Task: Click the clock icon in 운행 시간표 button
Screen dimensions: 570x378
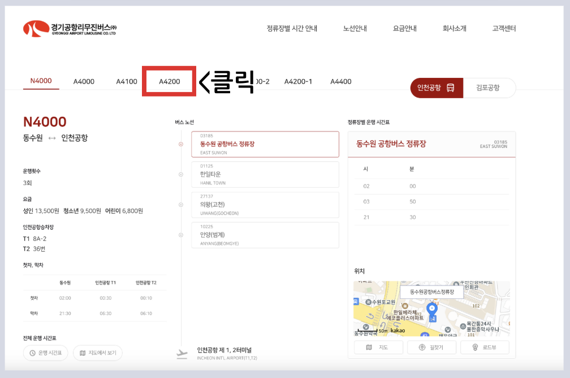Action: [x=33, y=353]
